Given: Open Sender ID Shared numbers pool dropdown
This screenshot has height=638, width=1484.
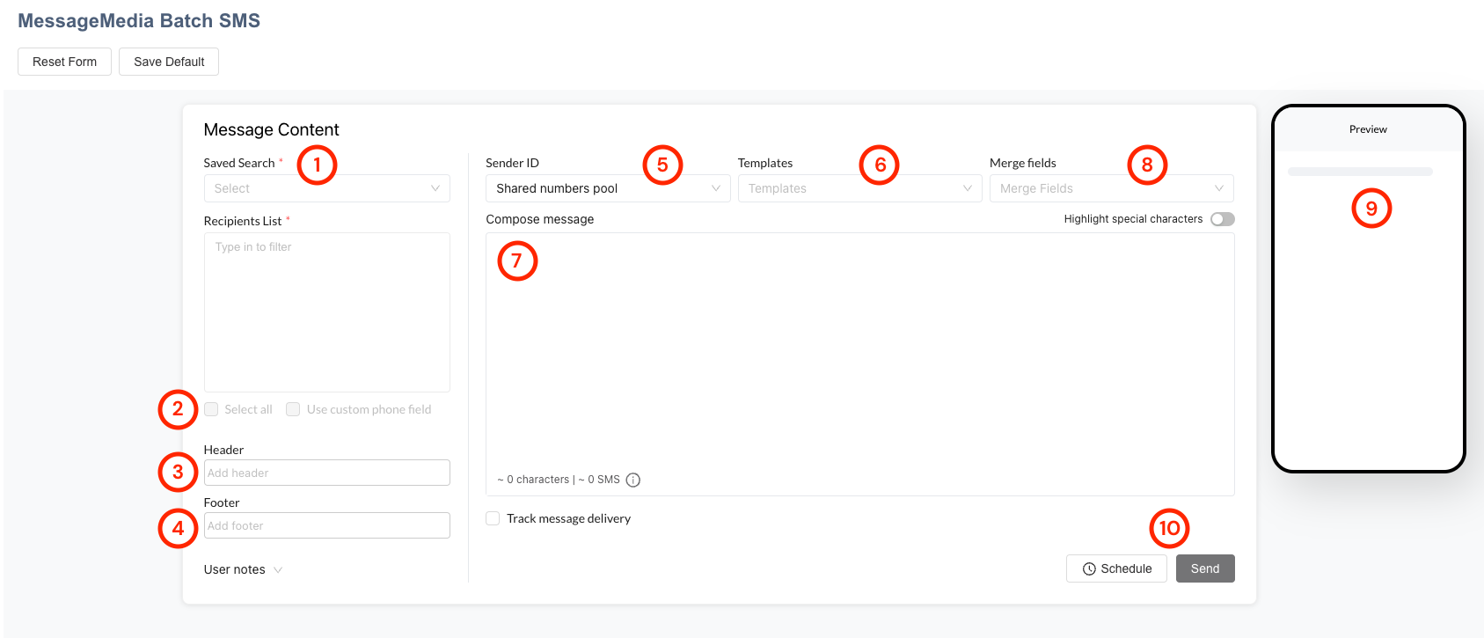Looking at the screenshot, I should 608,188.
